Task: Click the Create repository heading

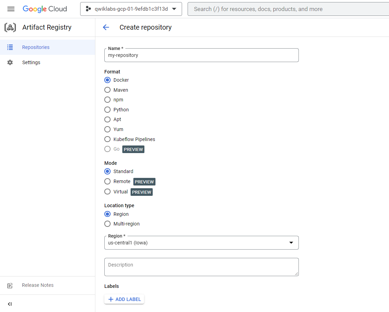Action: coord(146,27)
